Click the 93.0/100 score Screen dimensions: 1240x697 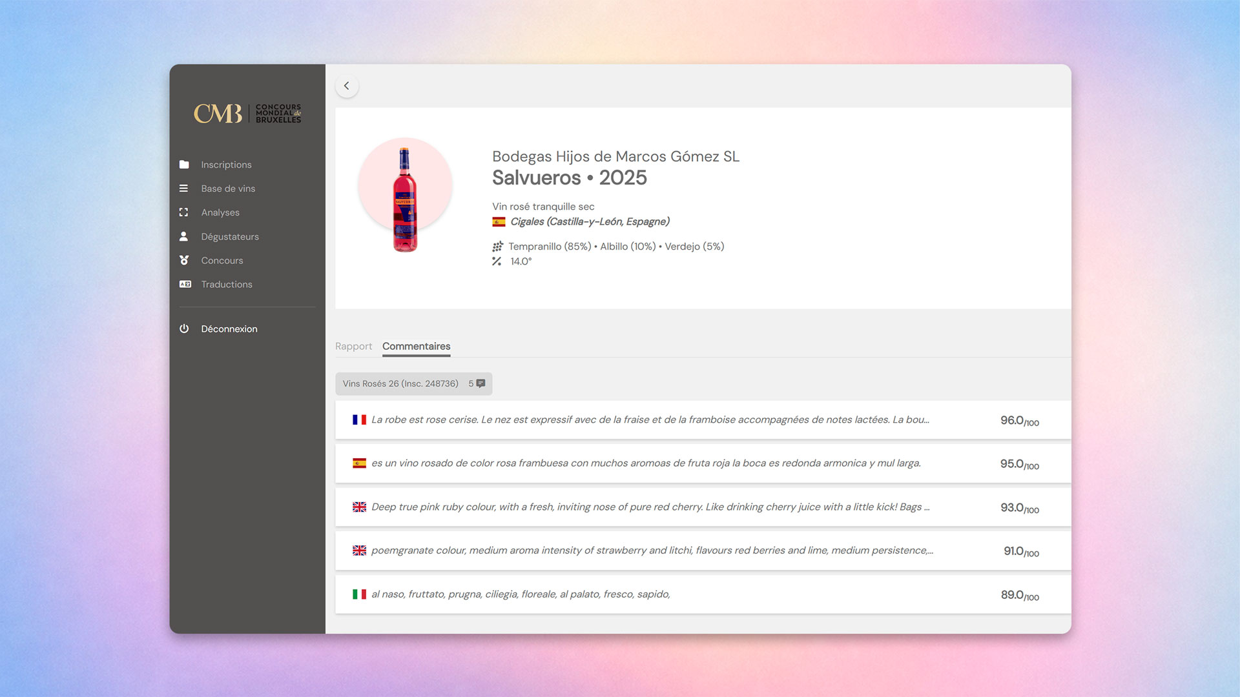click(x=1020, y=508)
